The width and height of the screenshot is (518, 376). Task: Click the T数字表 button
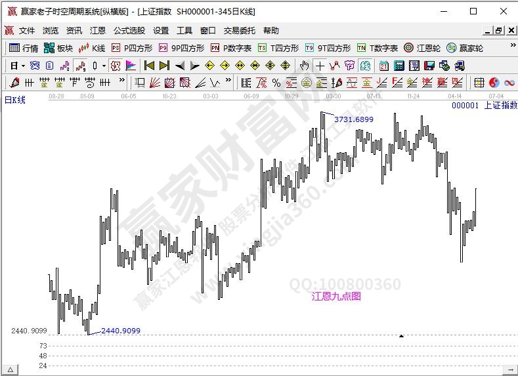click(x=378, y=48)
